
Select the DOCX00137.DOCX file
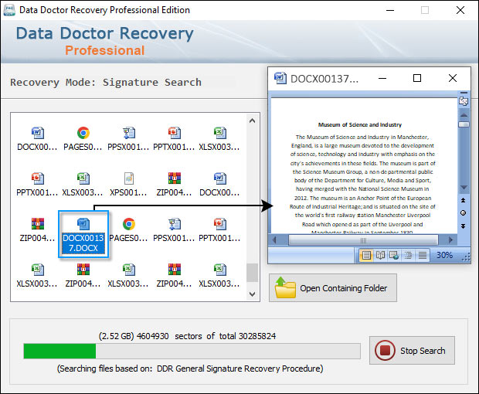[83, 234]
